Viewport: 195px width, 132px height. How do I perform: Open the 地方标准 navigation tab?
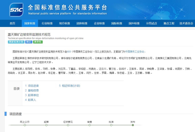(x=64, y=24)
